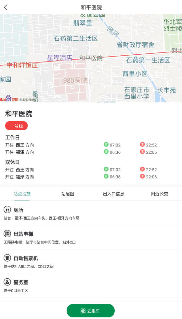This screenshot has width=182, height=319.
Task: Click the ticket vending machine icon
Action: point(7,258)
